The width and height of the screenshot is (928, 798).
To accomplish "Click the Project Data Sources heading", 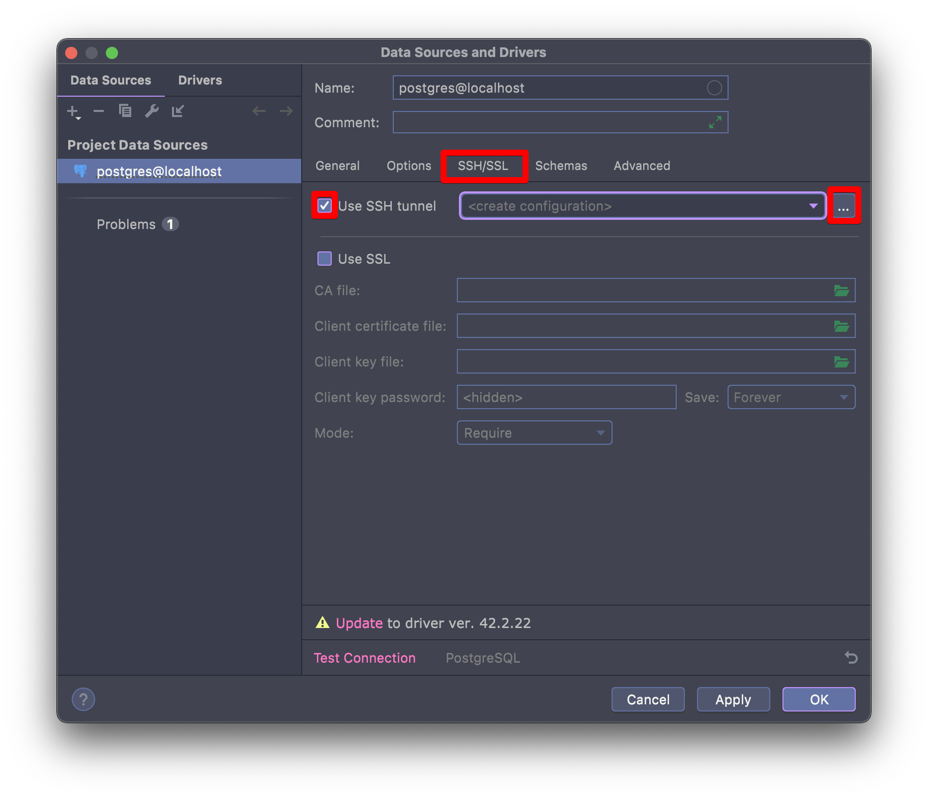I will 137,145.
